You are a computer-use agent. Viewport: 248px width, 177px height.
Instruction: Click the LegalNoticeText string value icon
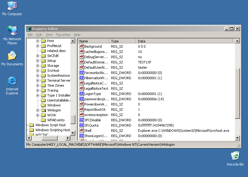[x=82, y=88]
